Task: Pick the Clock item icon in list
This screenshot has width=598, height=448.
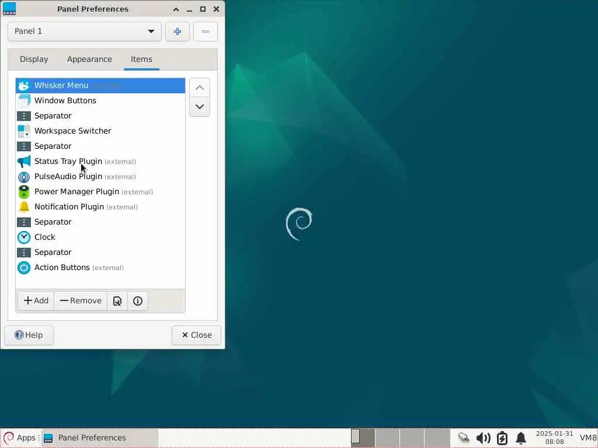Action: (23, 237)
